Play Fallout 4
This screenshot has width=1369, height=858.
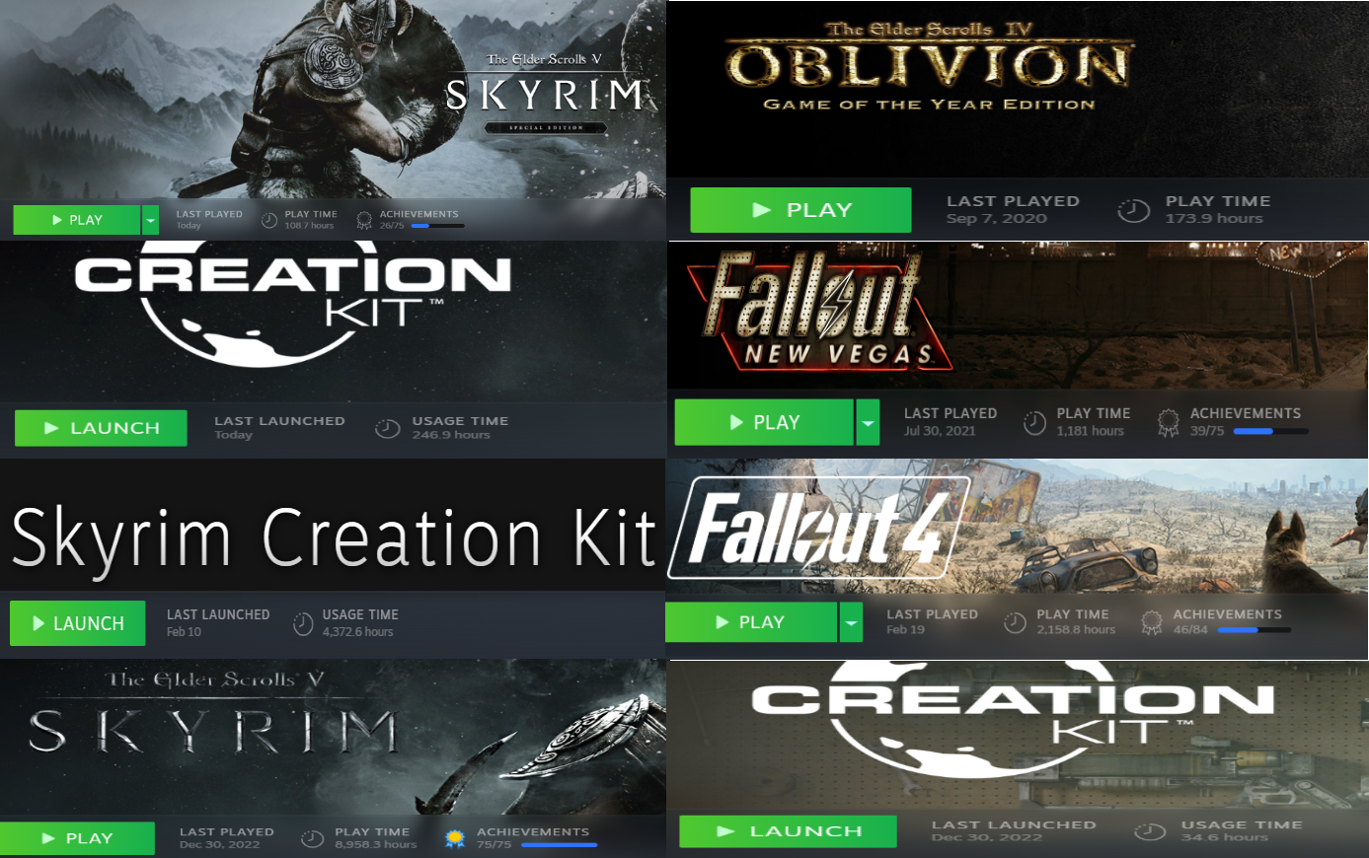[750, 622]
